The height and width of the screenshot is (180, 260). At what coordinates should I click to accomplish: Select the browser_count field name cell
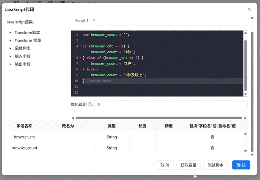tap(24, 148)
